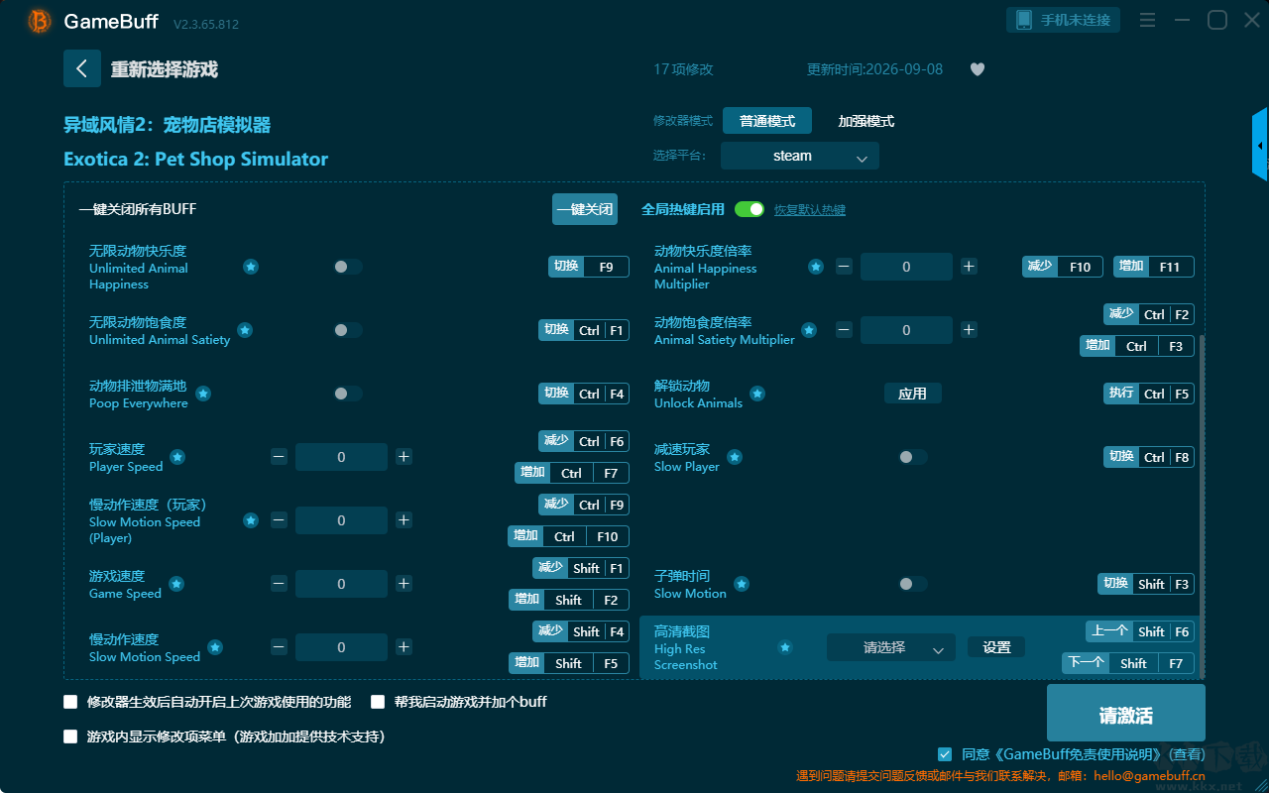Star the Unlimited Animal Happiness cheat

(x=251, y=267)
